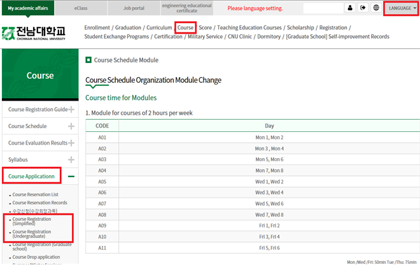Viewport: 420px width, 267px height.
Task: Open the Graduation menu
Action: click(x=128, y=27)
